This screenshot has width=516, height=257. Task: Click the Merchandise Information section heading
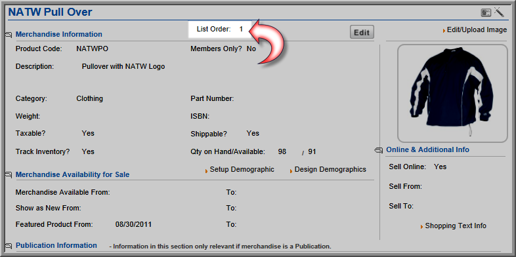coord(59,34)
